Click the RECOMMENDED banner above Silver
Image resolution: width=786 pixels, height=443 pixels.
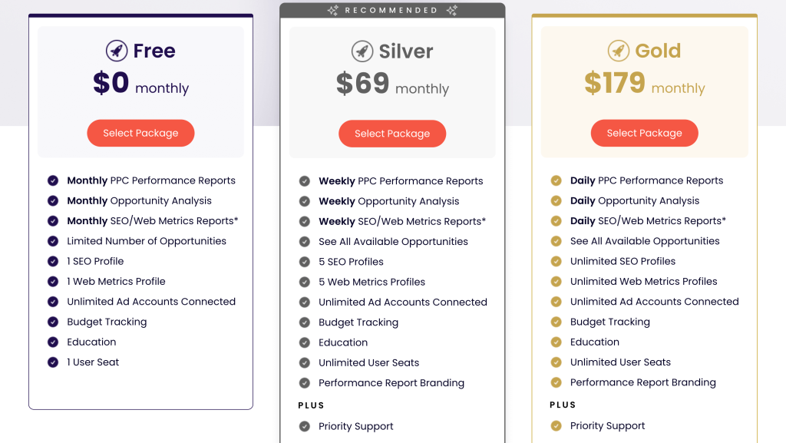pyautogui.click(x=392, y=10)
